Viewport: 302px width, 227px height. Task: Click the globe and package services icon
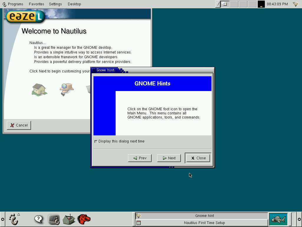coord(67,89)
